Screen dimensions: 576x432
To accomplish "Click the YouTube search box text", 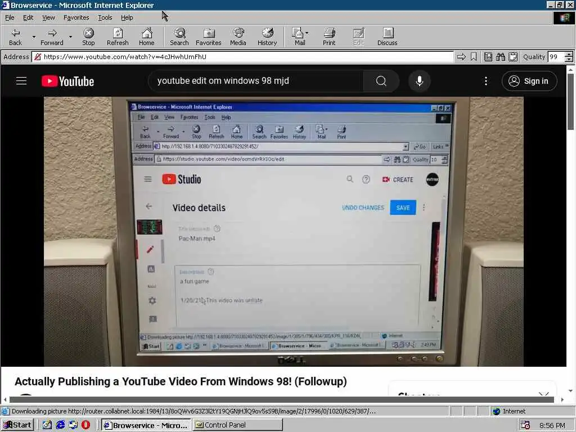I will pyautogui.click(x=223, y=81).
